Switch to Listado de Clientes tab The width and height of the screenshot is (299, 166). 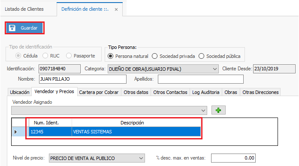click(x=24, y=9)
